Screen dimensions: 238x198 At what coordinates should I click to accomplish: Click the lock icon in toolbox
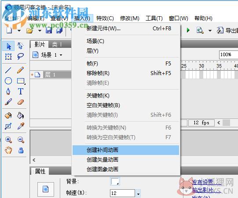[21, 151]
